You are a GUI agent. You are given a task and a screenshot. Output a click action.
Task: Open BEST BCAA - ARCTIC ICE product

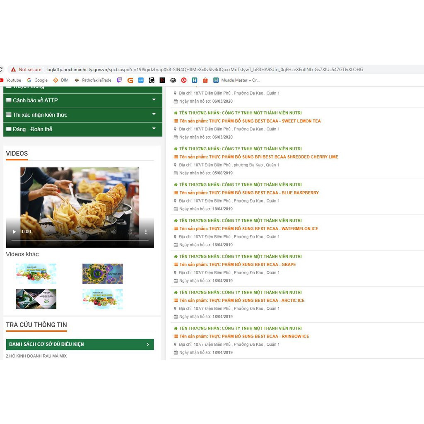coord(242,301)
